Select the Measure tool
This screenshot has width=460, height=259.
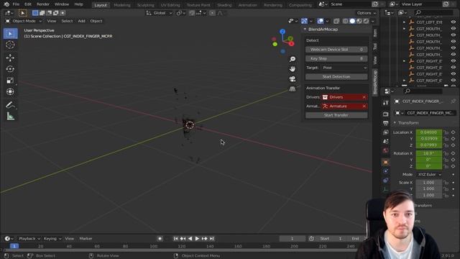point(10,117)
